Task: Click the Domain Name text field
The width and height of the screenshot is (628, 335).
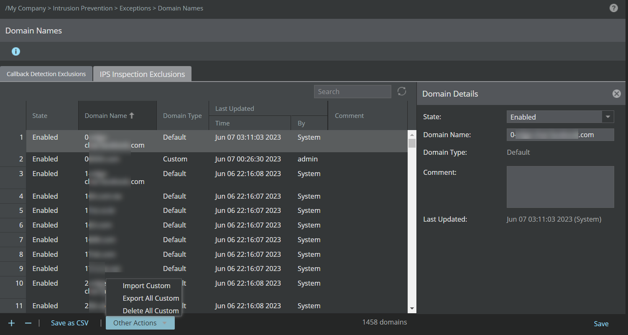Action: pos(560,135)
